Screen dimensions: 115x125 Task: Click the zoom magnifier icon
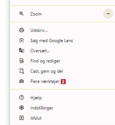pos(22,14)
